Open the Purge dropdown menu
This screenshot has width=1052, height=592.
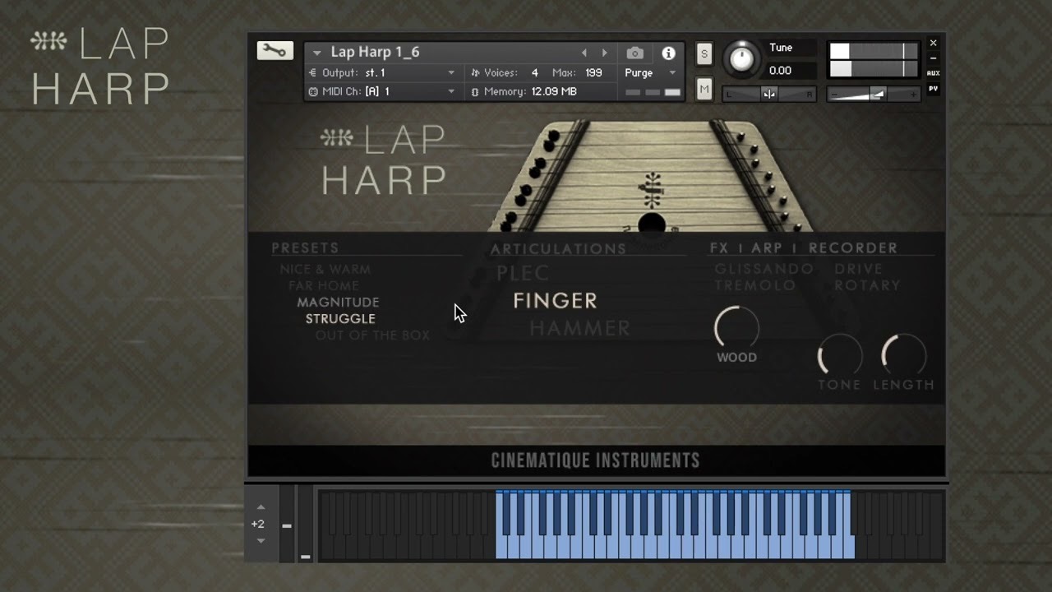650,72
